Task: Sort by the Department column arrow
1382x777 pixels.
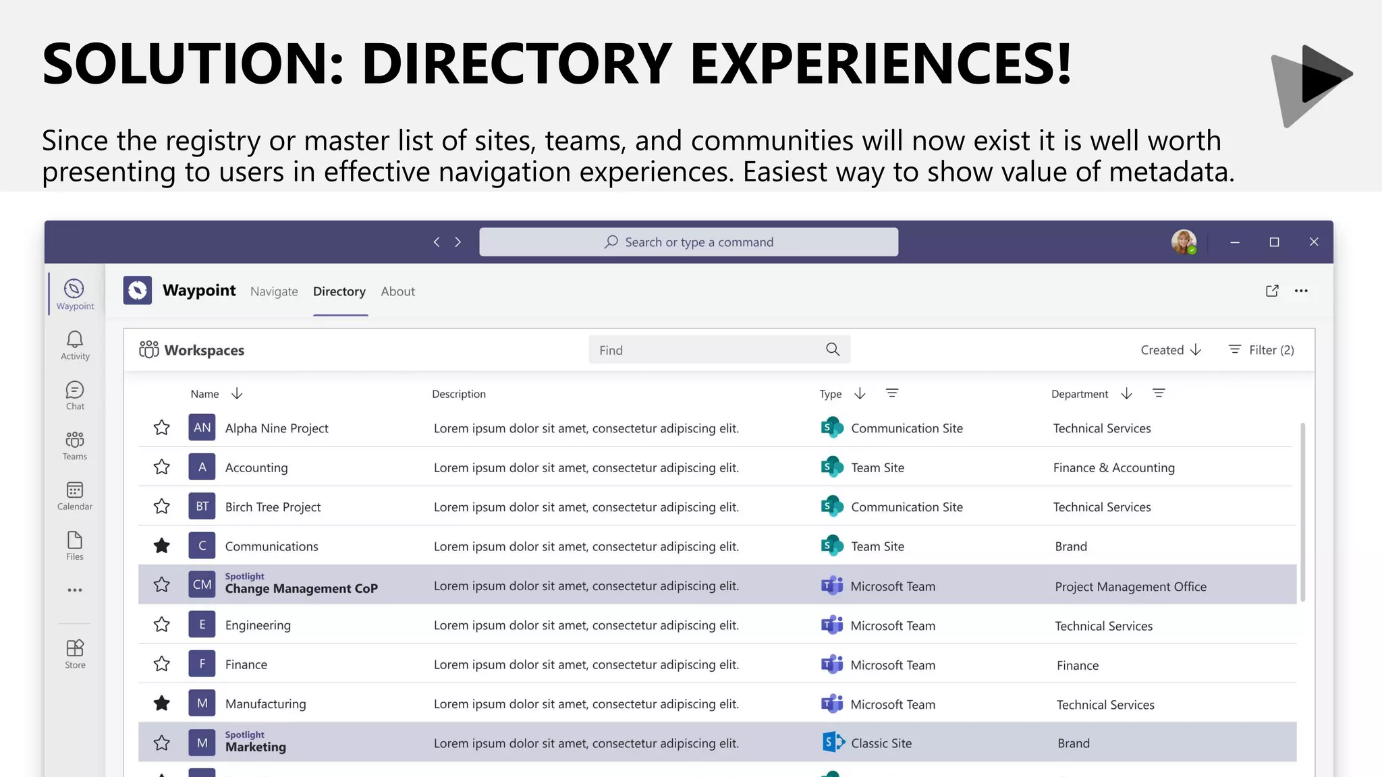Action: tap(1126, 393)
